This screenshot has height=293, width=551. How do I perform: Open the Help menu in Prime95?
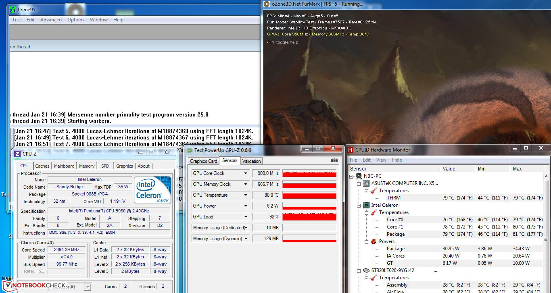tap(118, 20)
